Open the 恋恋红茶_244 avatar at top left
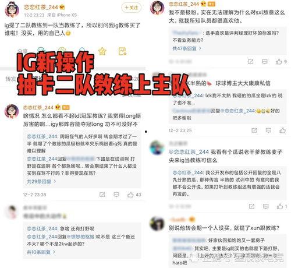The image size is (291, 268). [12, 9]
